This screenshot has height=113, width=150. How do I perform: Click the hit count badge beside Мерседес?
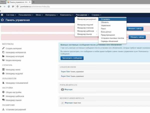click(x=62, y=89)
